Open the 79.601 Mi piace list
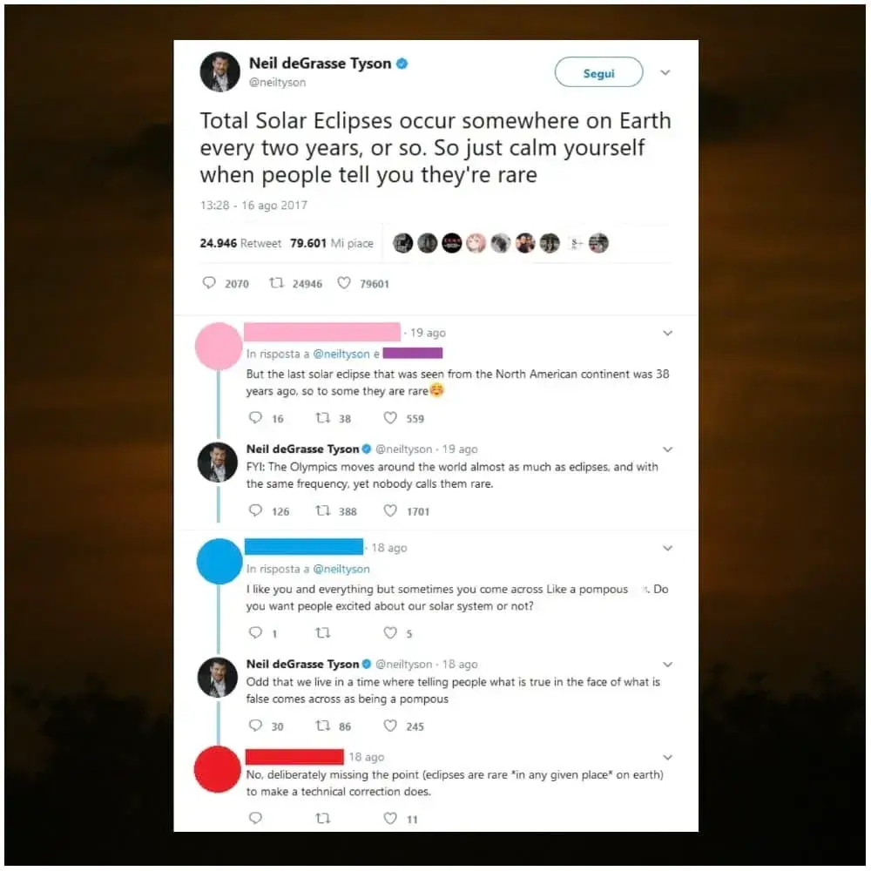The width and height of the screenshot is (871, 871). coord(332,243)
